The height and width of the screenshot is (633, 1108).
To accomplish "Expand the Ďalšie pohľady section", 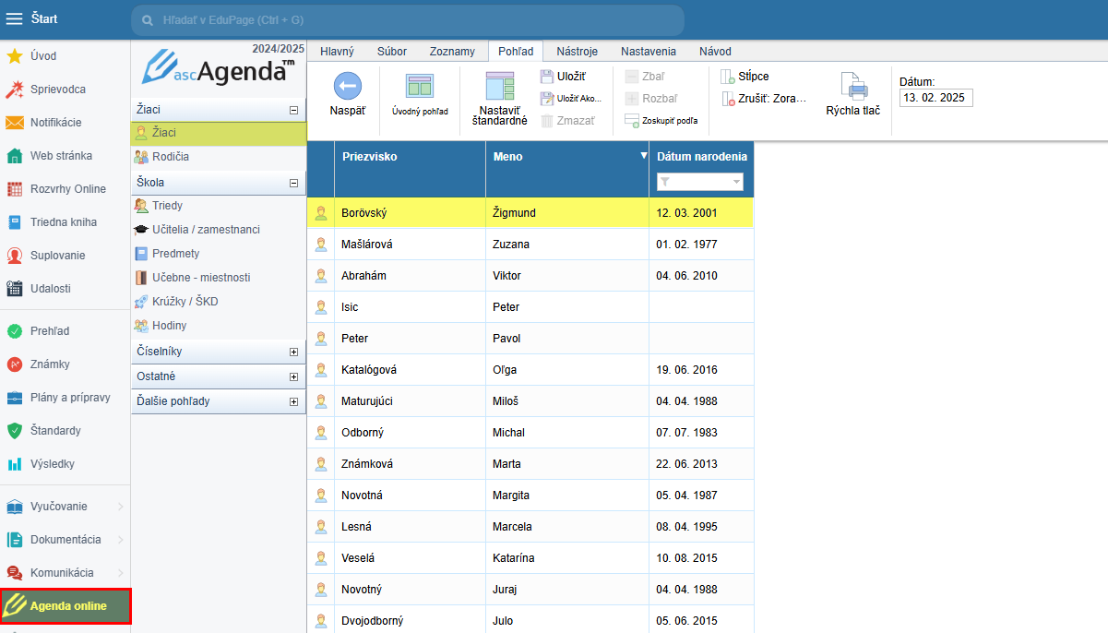I will [293, 401].
